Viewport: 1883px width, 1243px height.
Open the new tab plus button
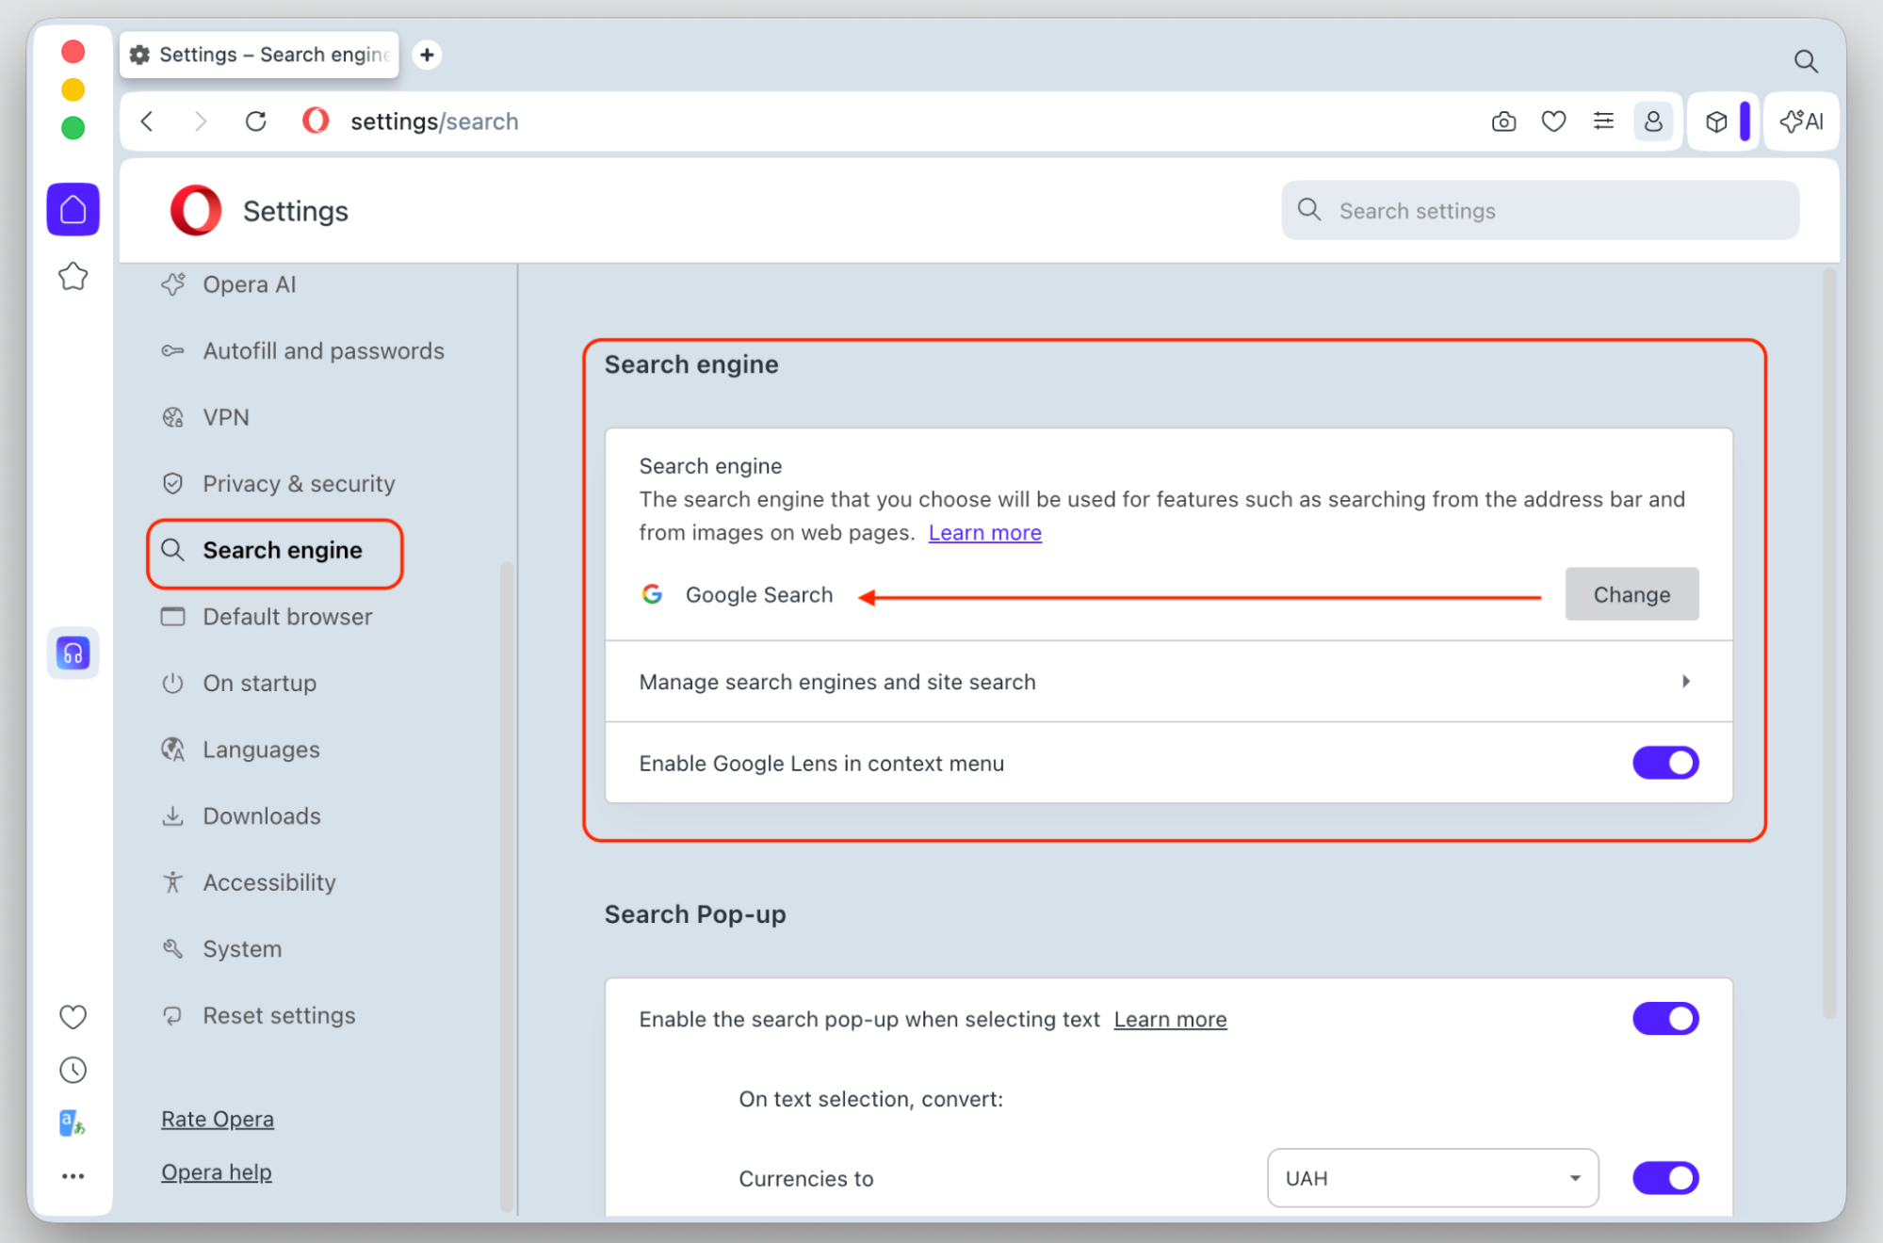click(427, 55)
